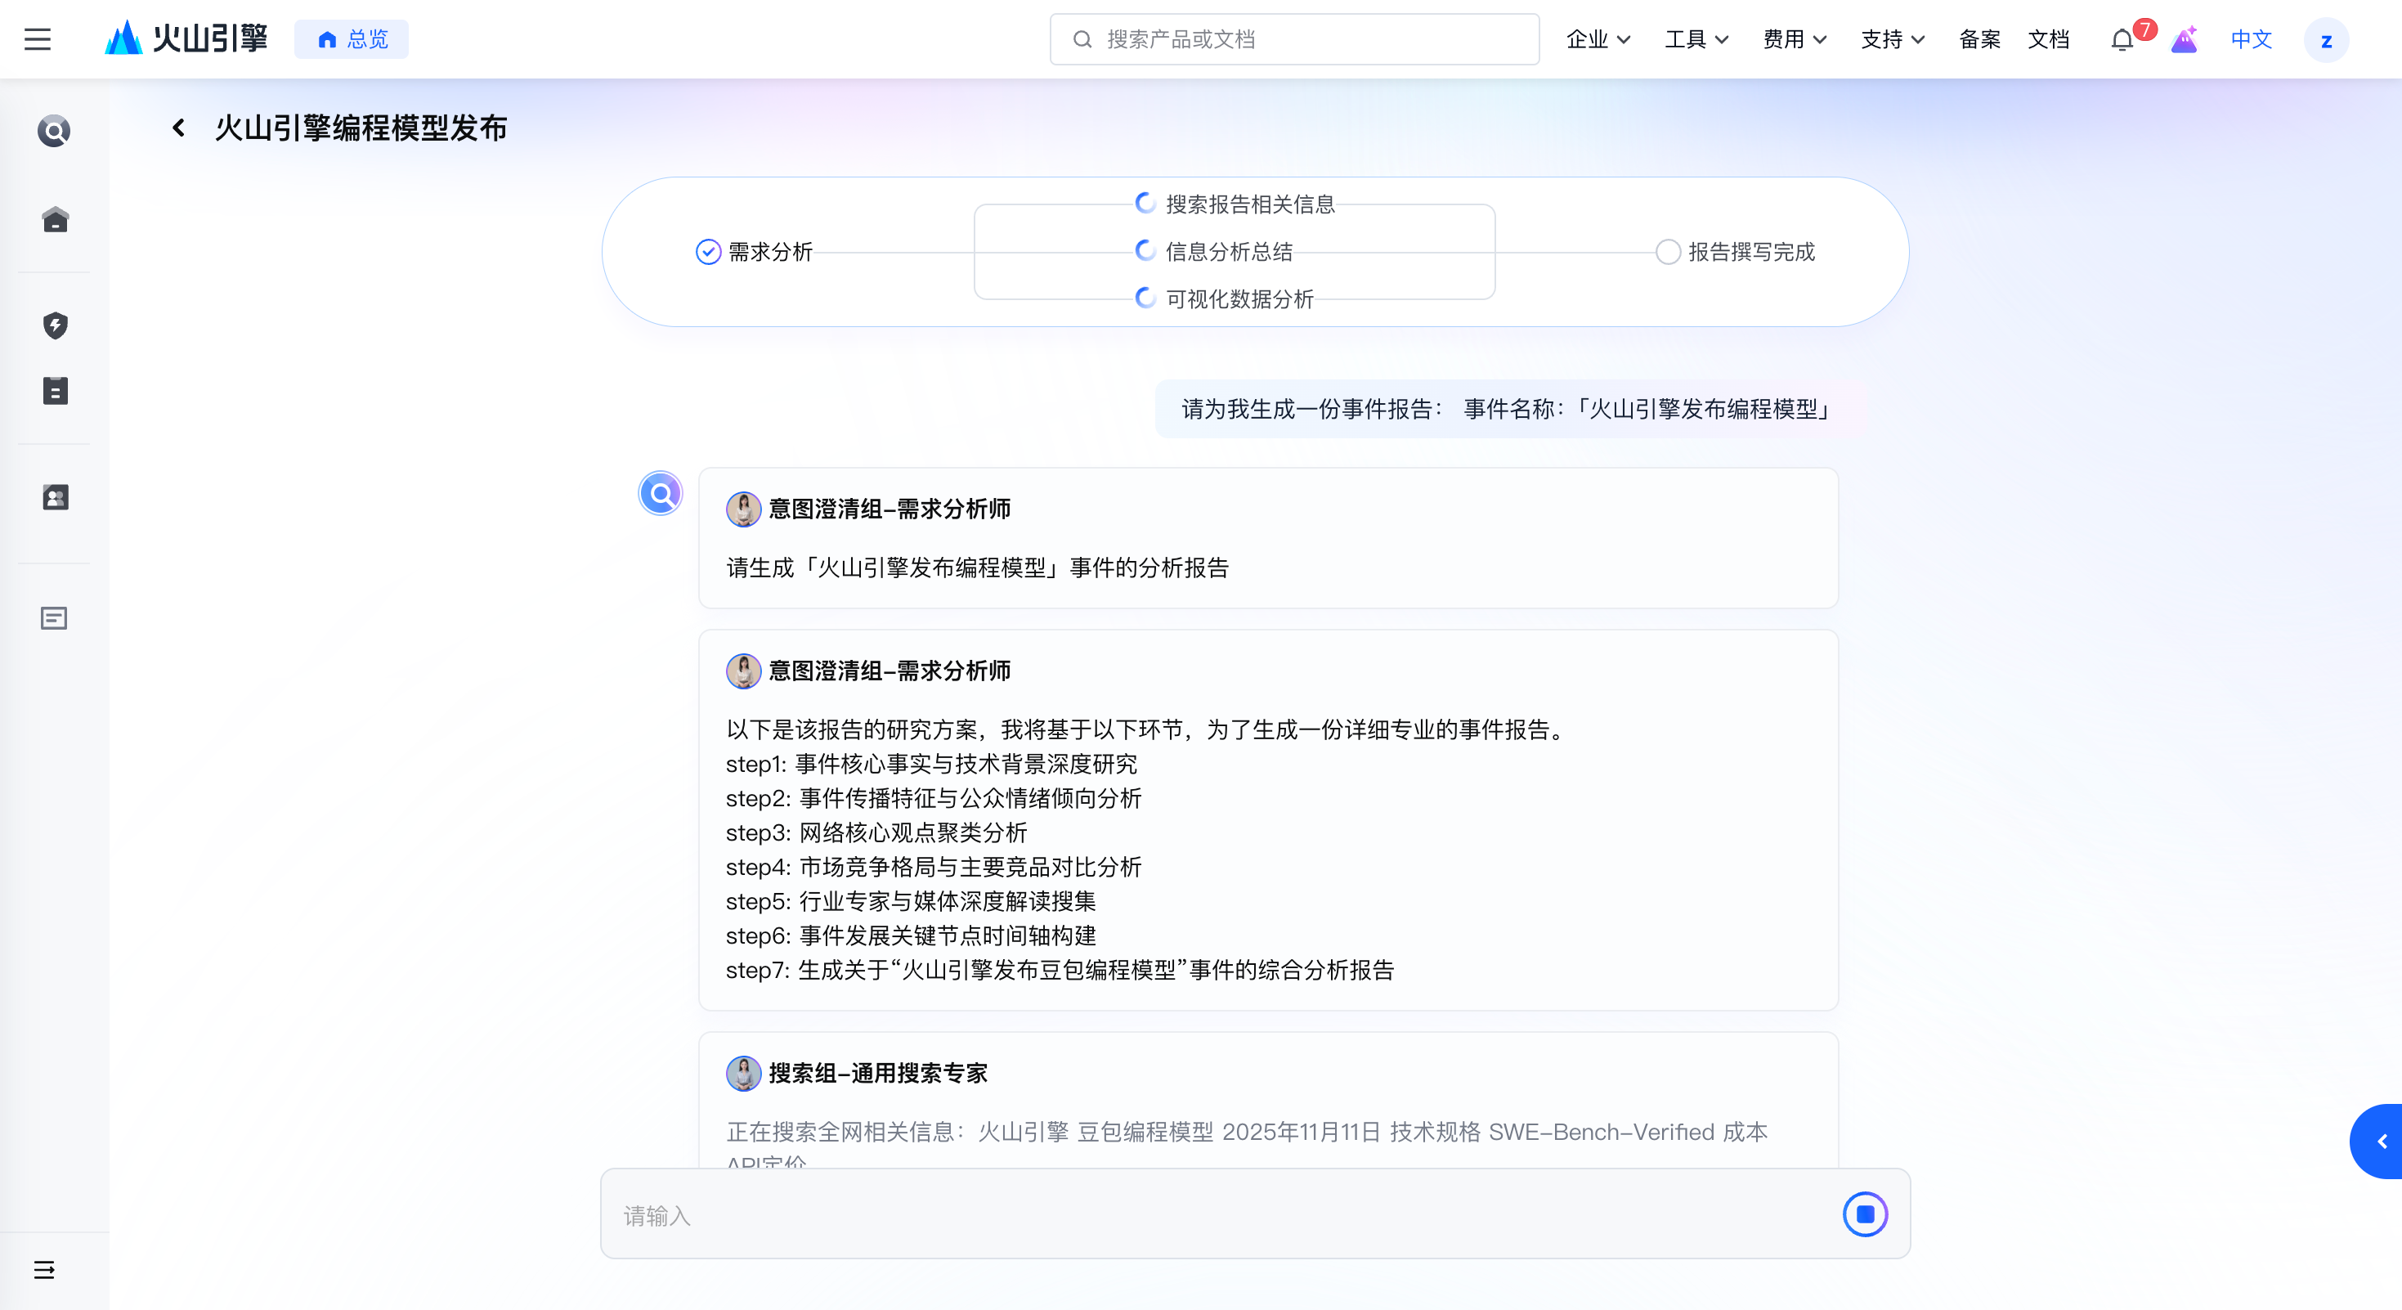Open the home sidebar icon

(55, 220)
